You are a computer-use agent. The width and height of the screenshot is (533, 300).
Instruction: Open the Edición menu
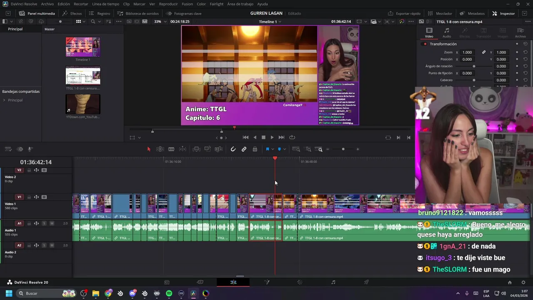tap(64, 4)
